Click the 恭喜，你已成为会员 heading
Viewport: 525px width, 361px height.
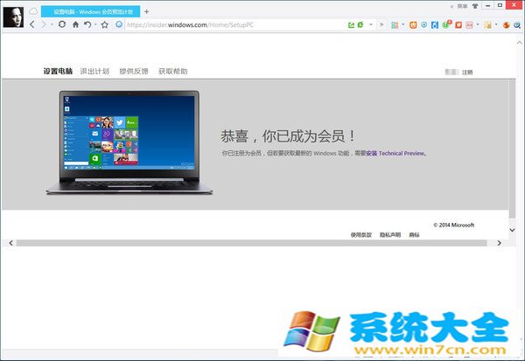click(x=288, y=136)
